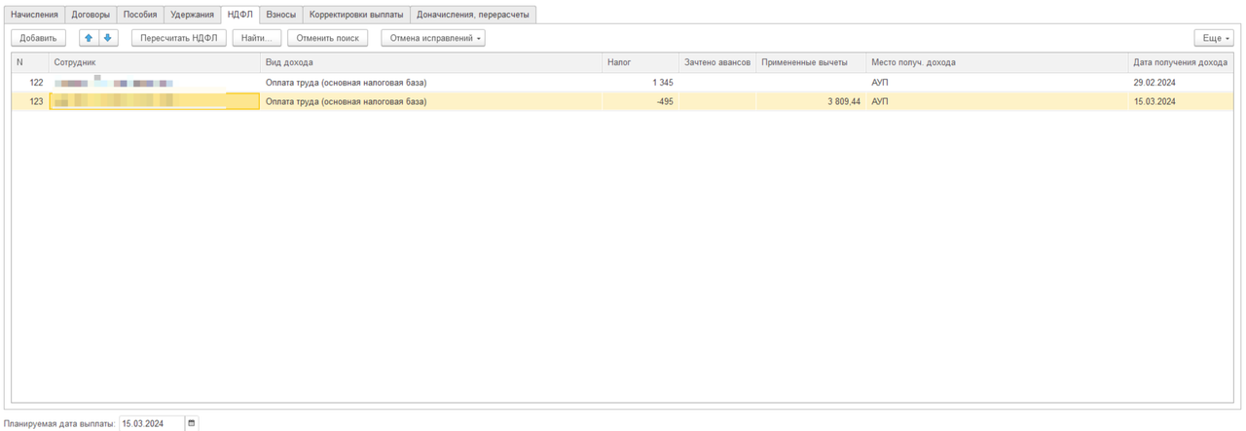Click the highlighted employee cell in row 123

pyautogui.click(x=155, y=101)
